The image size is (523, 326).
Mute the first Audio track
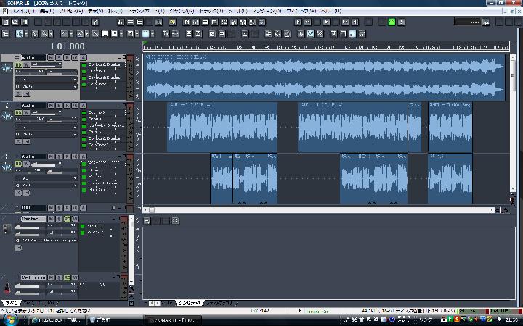(51, 57)
